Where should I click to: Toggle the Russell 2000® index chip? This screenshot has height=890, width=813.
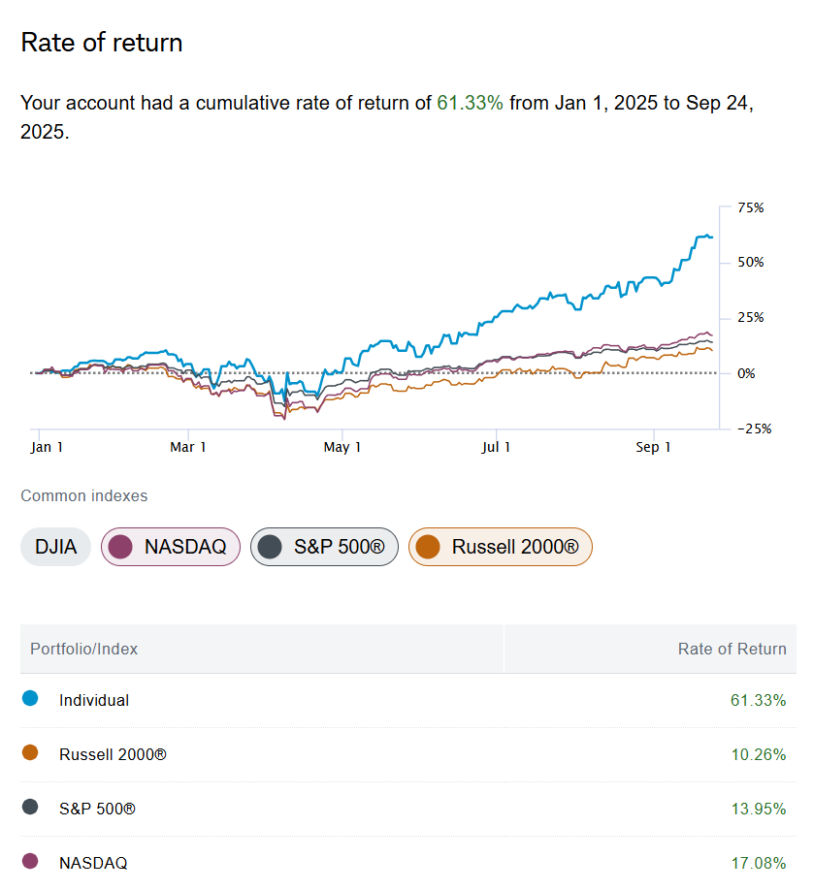pyautogui.click(x=500, y=547)
